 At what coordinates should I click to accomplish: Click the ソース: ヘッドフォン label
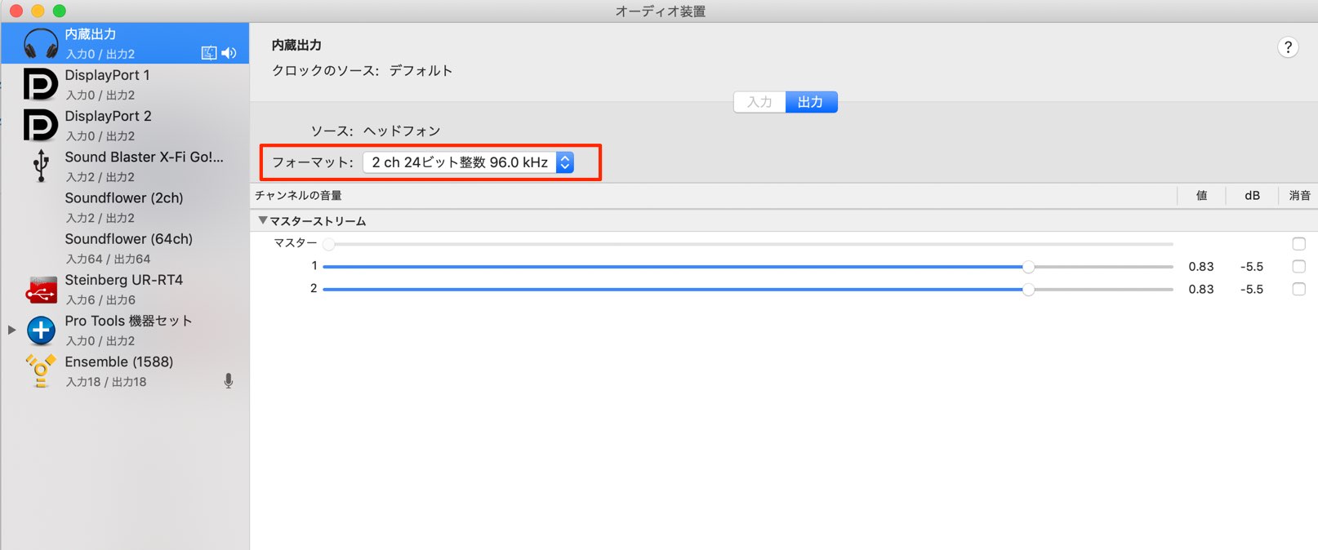tap(376, 131)
